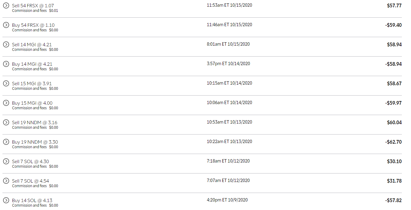
Task: Click the Sell 54 FRSX @ 1.07 label
Action: (33, 6)
